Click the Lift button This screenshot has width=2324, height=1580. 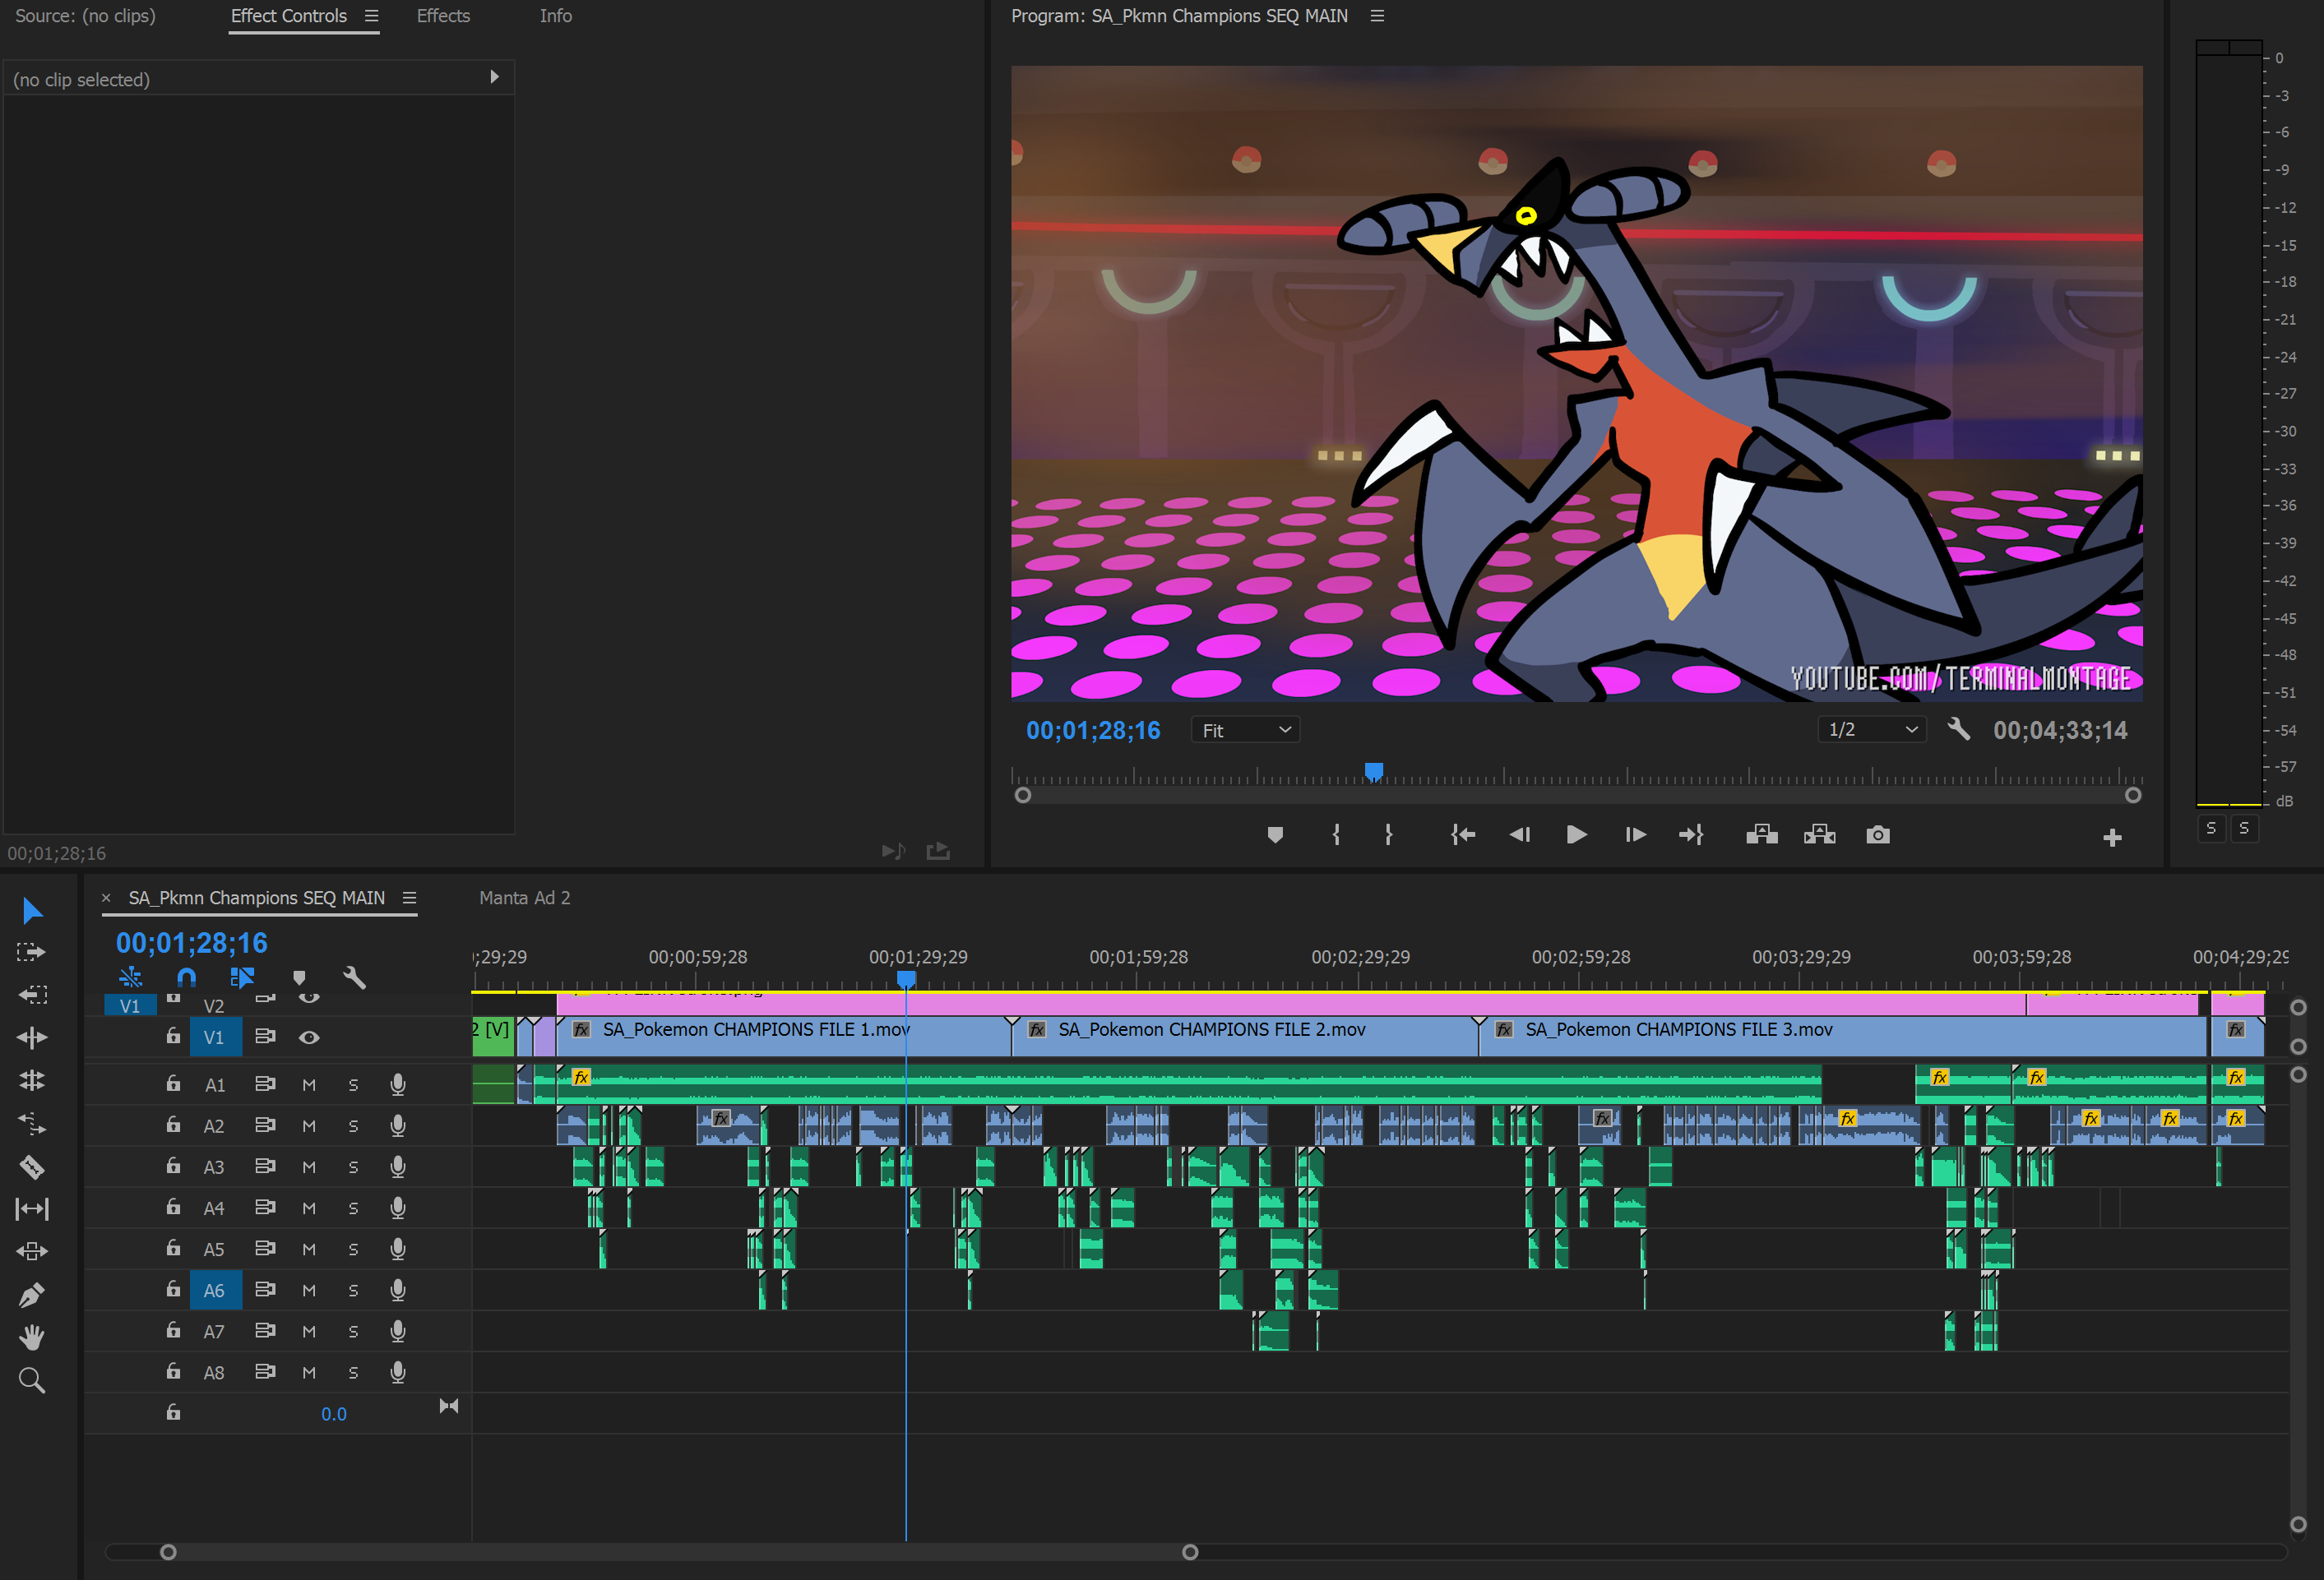(x=1762, y=835)
